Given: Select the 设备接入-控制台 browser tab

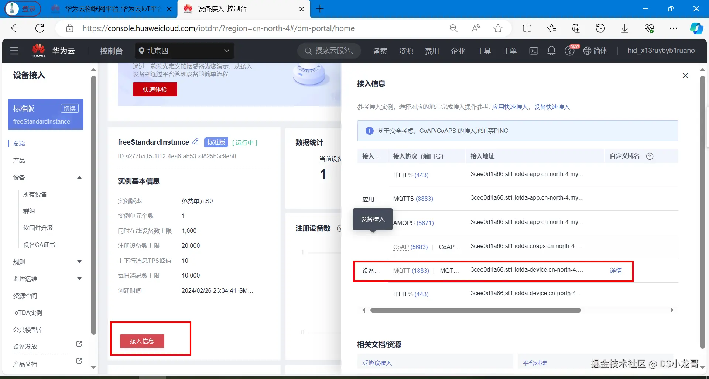Looking at the screenshot, I should pyautogui.click(x=244, y=9).
